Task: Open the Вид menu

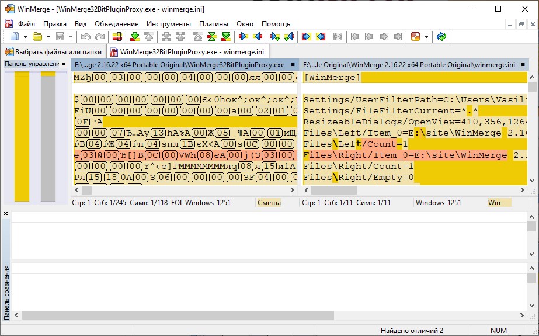Action: 81,24
